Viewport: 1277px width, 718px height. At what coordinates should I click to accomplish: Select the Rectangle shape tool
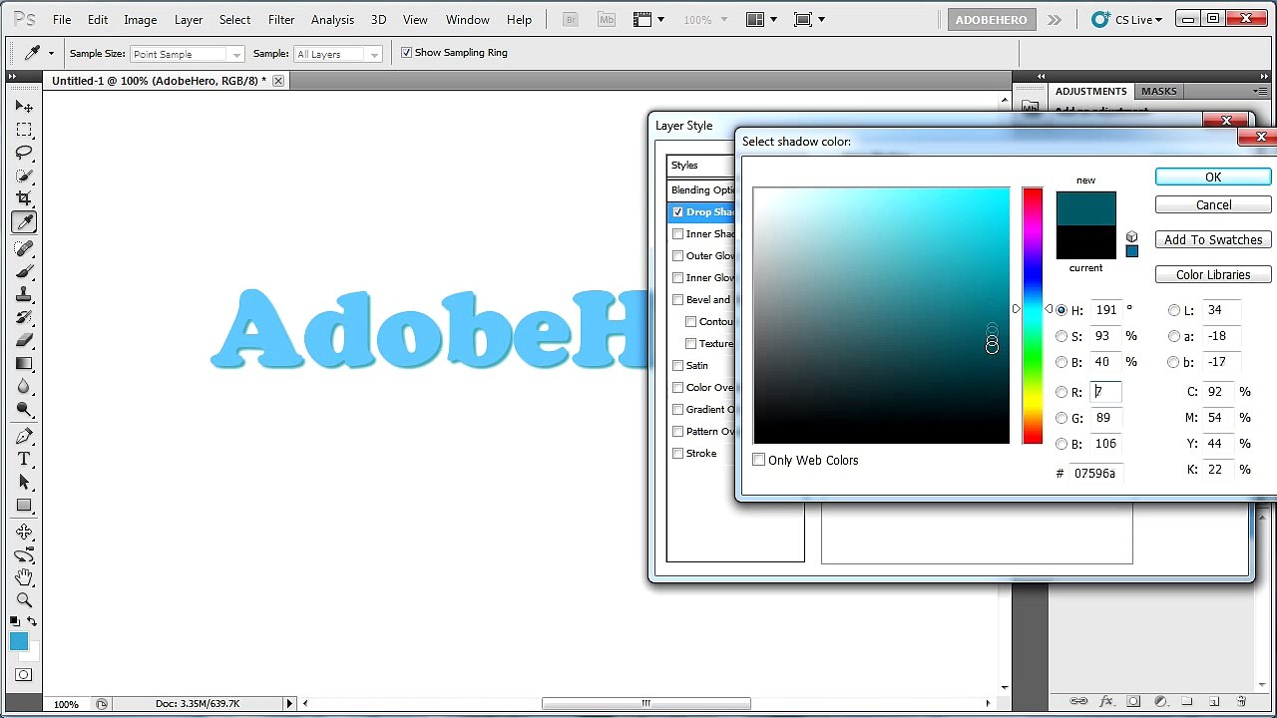coord(24,505)
